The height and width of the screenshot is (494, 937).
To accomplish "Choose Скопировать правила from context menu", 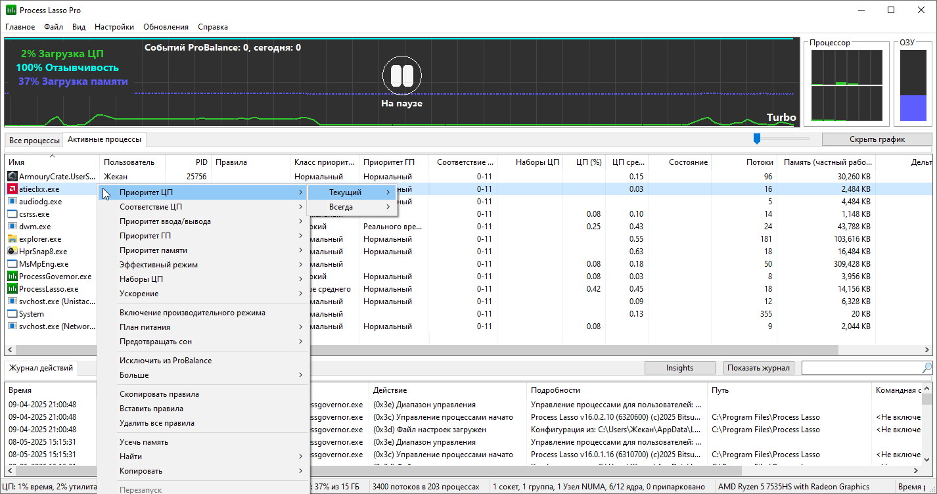I will 203,394.
